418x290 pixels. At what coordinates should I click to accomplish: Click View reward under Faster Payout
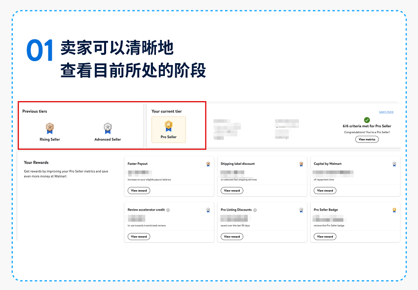[x=139, y=190]
